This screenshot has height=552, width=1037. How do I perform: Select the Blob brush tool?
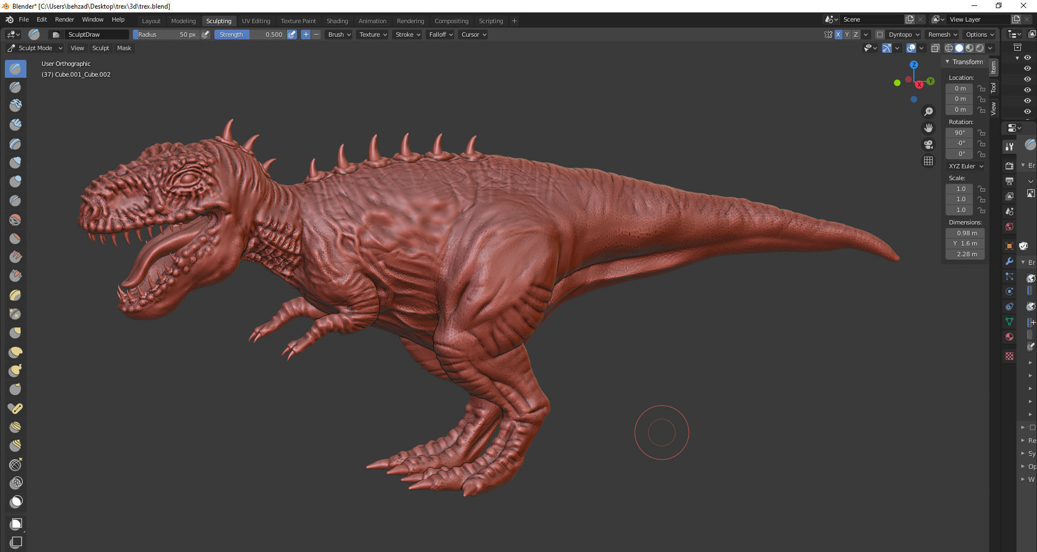coord(16,181)
